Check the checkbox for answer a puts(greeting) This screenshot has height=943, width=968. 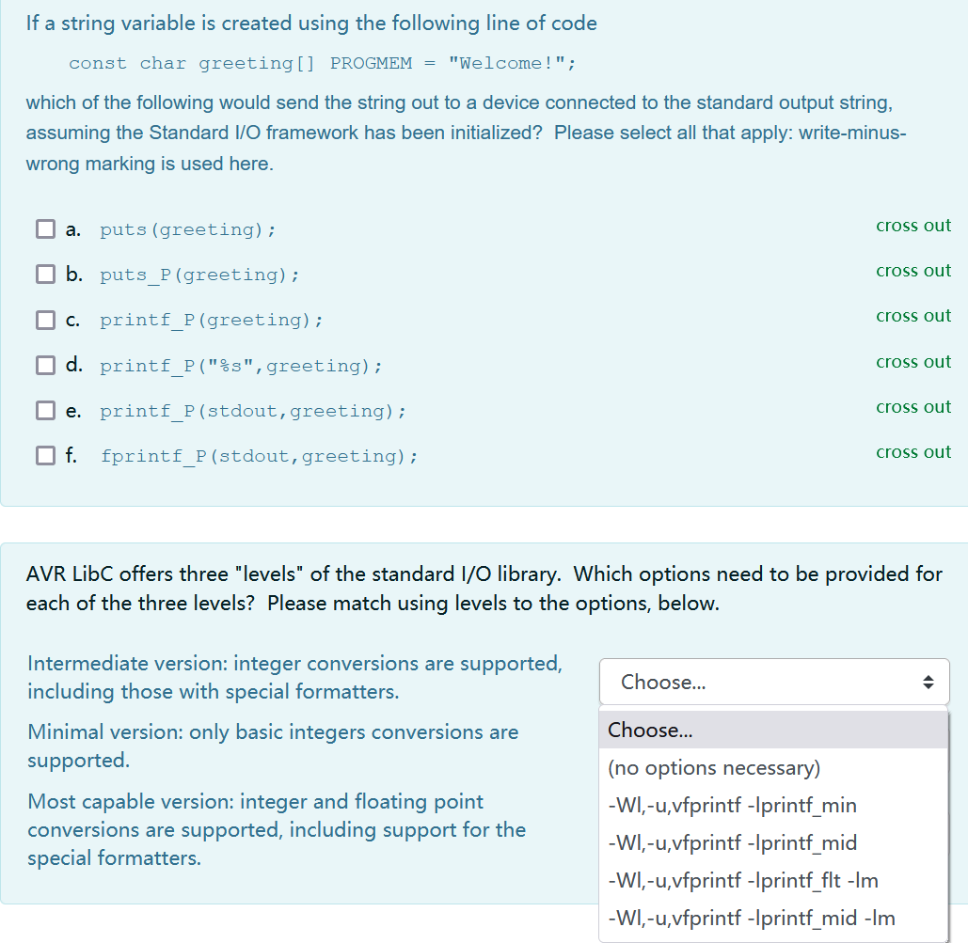pos(44,228)
